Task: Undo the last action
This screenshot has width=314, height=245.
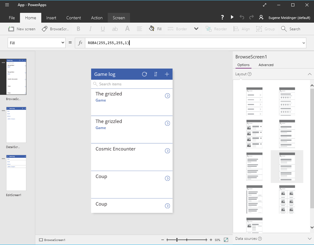Action: tap(242, 17)
